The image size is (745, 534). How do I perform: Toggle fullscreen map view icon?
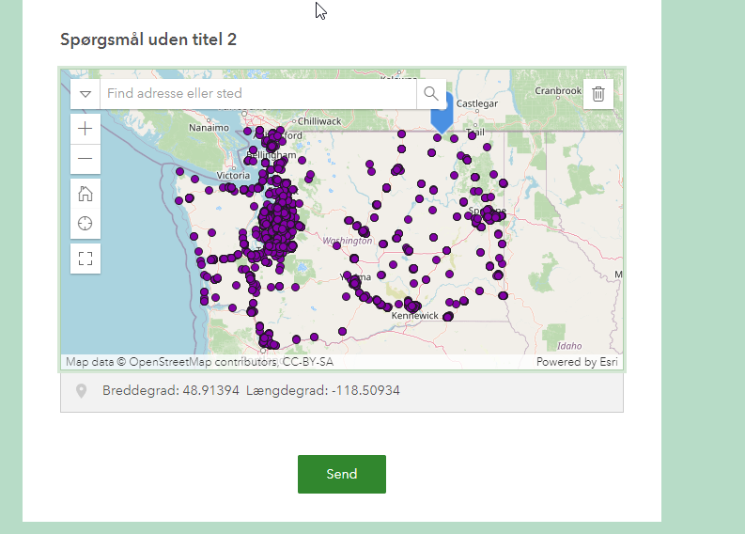85,259
